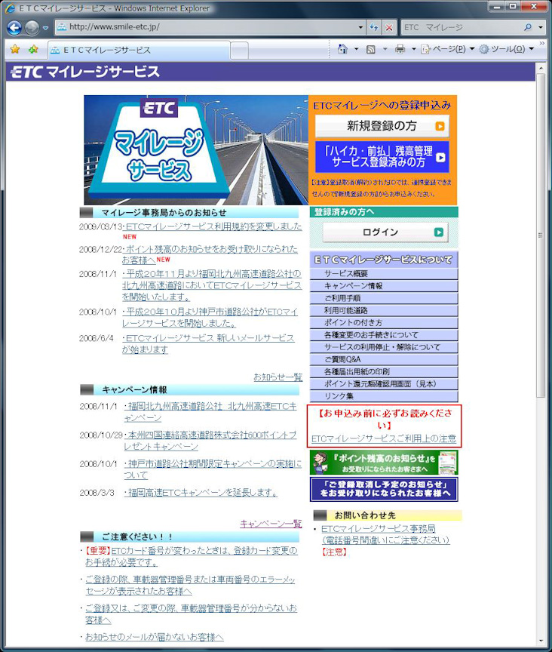Viewport: 552px width, 652px height.
Task: Click the ETC マイレージサービス bridge banner image
Action: 196,150
